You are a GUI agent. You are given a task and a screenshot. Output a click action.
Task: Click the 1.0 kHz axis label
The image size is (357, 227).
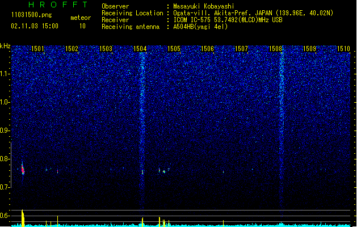click(5, 102)
